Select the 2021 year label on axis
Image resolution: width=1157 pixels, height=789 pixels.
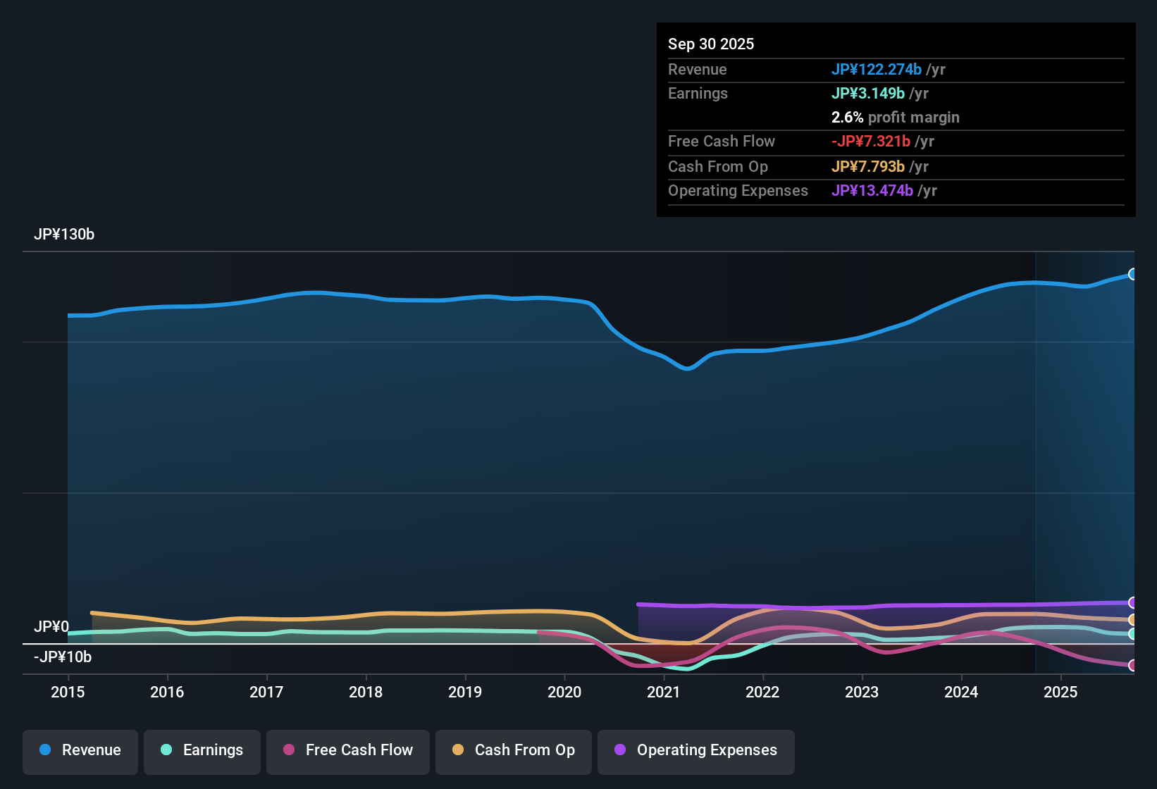(x=662, y=692)
